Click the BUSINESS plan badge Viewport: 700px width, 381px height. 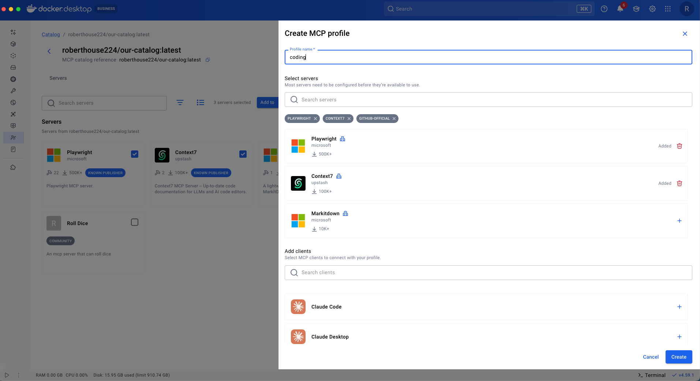pyautogui.click(x=106, y=9)
